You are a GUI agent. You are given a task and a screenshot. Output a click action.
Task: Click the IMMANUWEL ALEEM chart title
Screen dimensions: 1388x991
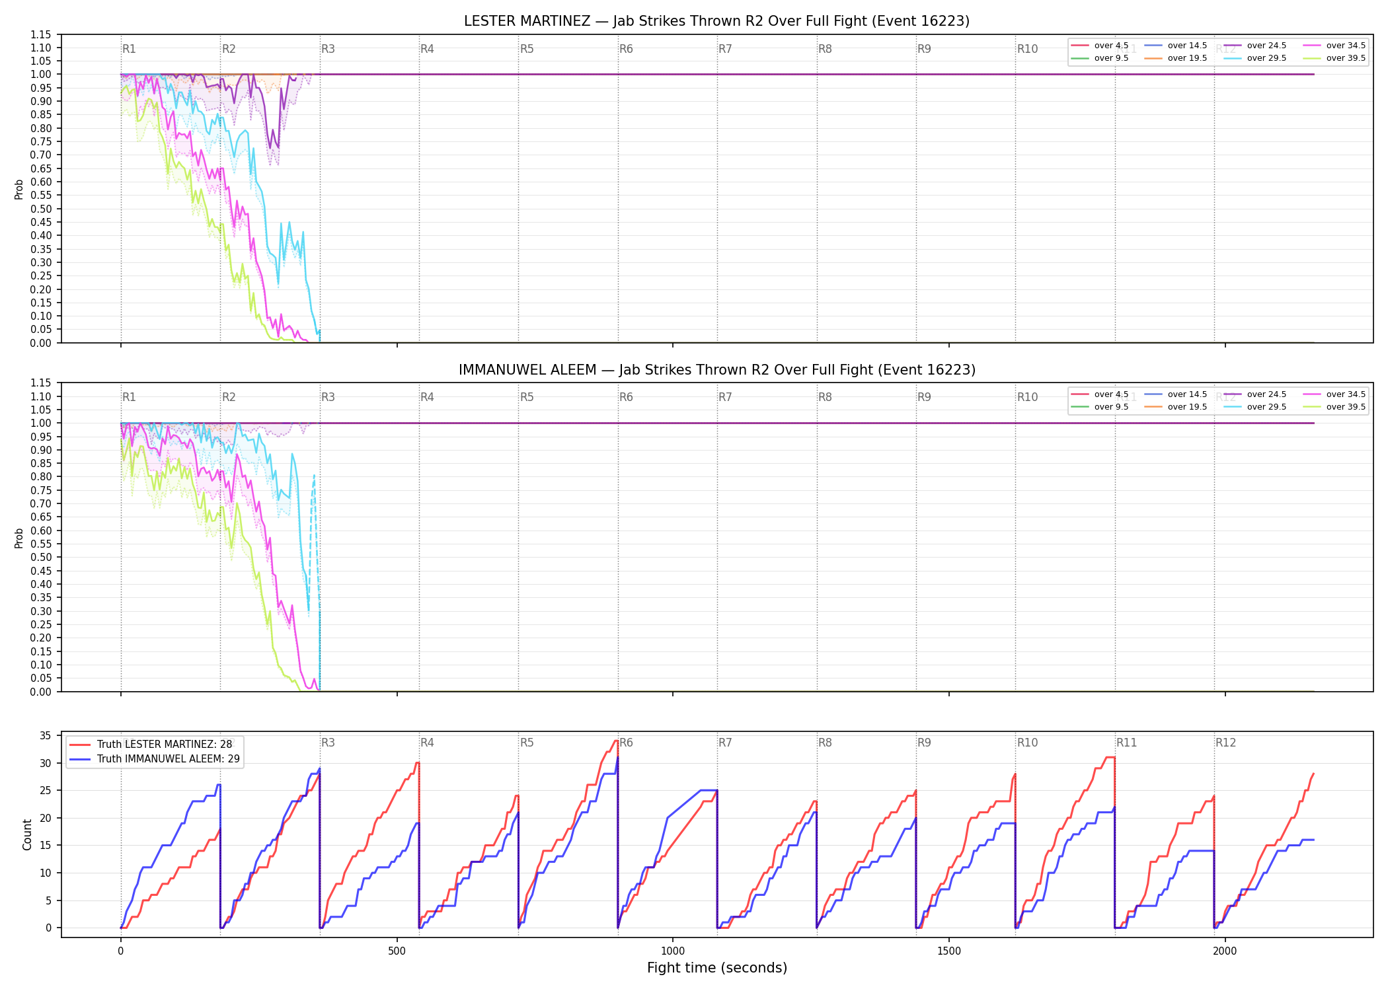click(x=717, y=370)
